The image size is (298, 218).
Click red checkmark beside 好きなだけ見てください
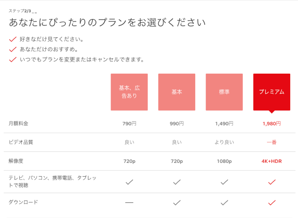click(x=13, y=39)
